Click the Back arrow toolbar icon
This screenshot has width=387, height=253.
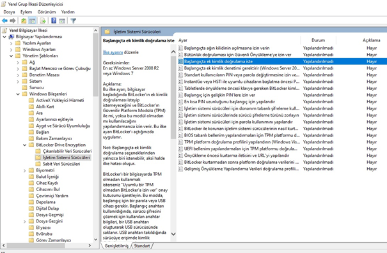(x=4, y=21)
